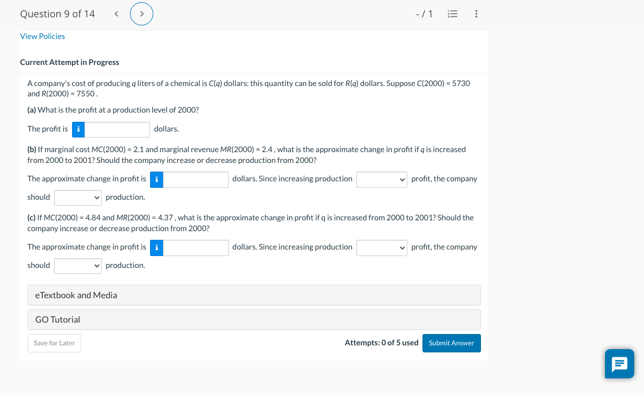Open part (c) increasing production effect dropdown
The height and width of the screenshot is (393, 644).
pyautogui.click(x=381, y=247)
